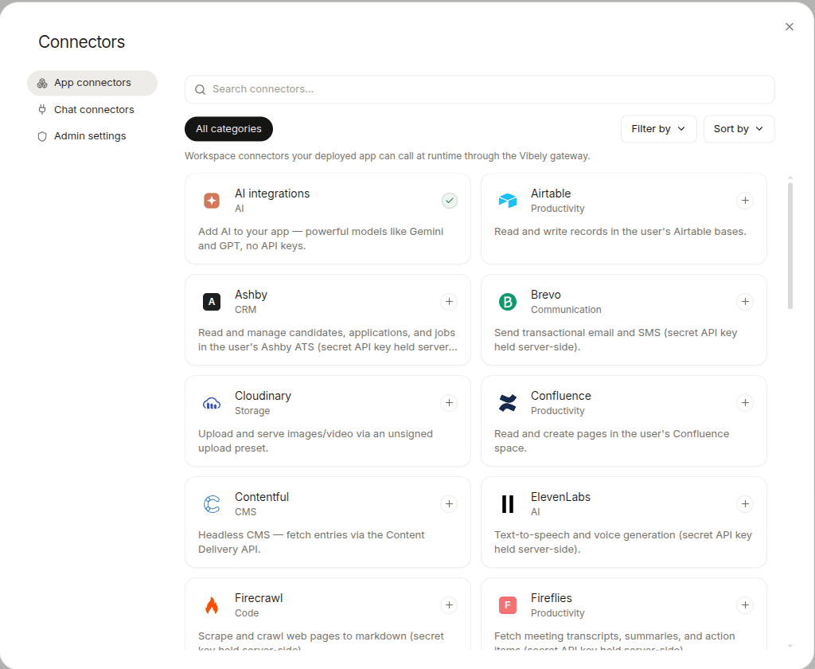Add the Fireflies connector with plus icon
The image size is (815, 669).
[x=745, y=605]
